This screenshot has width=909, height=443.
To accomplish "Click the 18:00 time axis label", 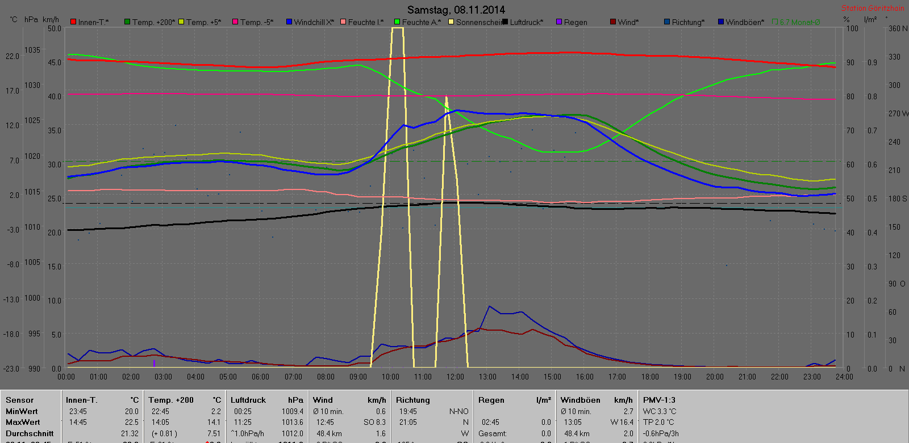I will pos(650,377).
